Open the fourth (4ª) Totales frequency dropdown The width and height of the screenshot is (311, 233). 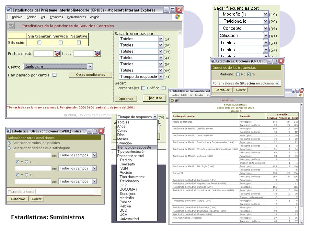point(141,58)
